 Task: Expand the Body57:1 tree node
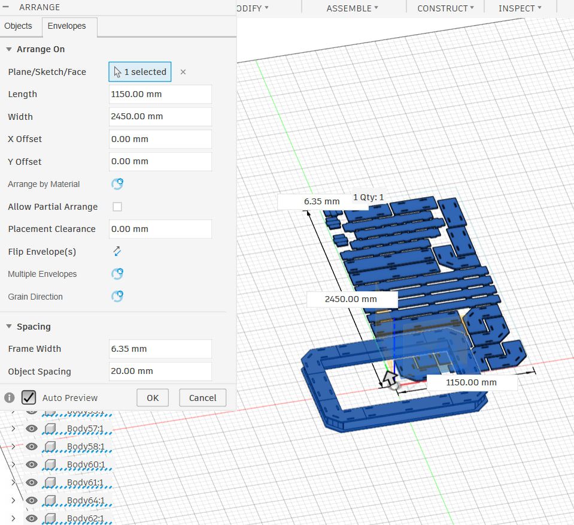[x=13, y=429]
